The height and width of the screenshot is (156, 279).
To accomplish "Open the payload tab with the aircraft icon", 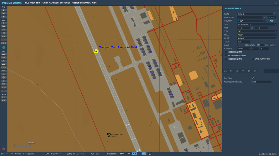I will click(231, 71).
